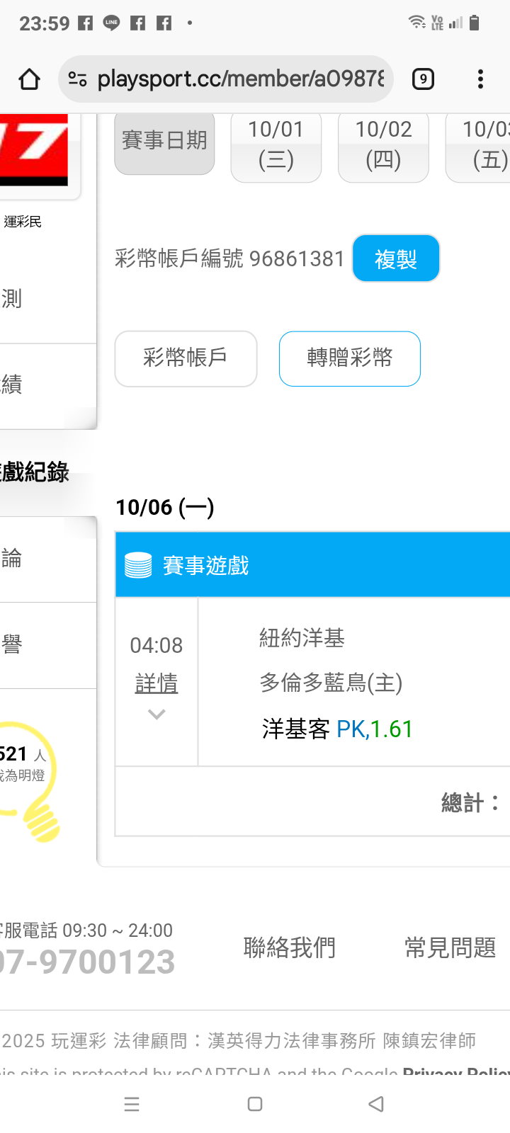Open Chrome's three-dot menu
Image resolution: width=510 pixels, height=1133 pixels.
tap(480, 79)
